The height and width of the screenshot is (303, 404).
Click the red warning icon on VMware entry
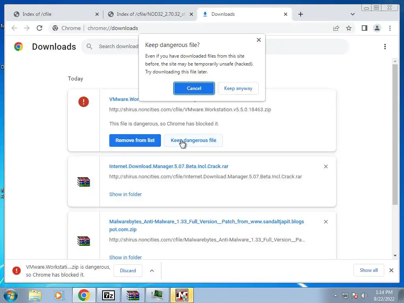click(84, 102)
